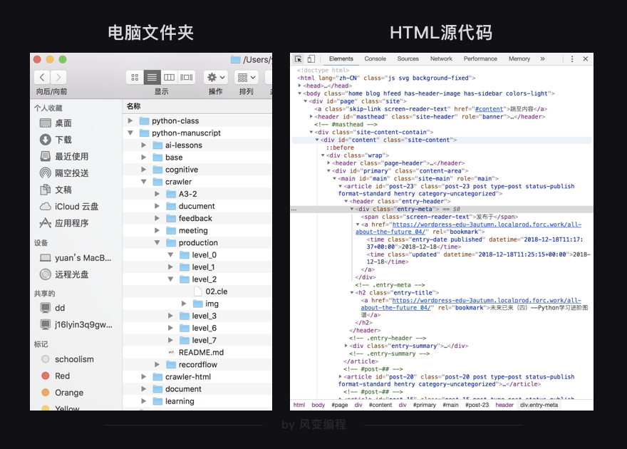
Task: Open DevTools three-dot customize menu
Action: [x=572, y=58]
